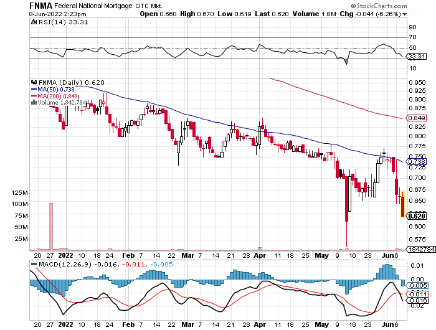Click the 'Jun' label on price chart axis
The height and width of the screenshot is (330, 436).
tap(387, 255)
